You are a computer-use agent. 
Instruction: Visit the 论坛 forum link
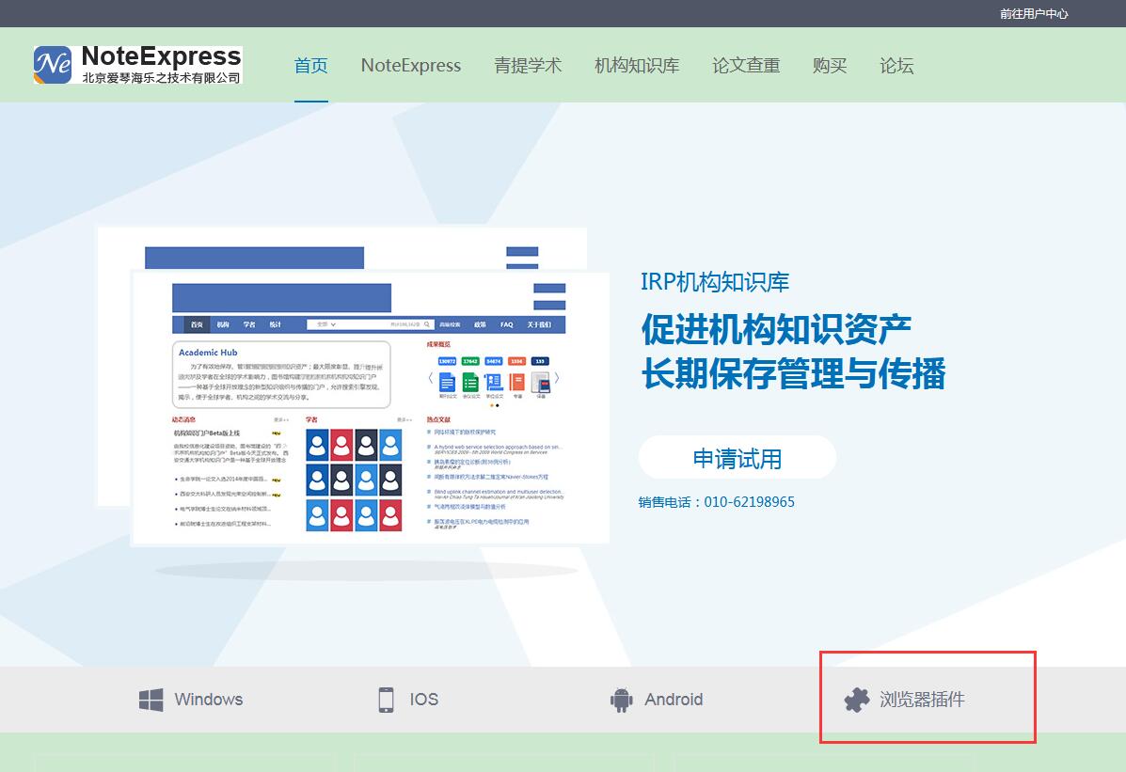pyautogui.click(x=896, y=66)
